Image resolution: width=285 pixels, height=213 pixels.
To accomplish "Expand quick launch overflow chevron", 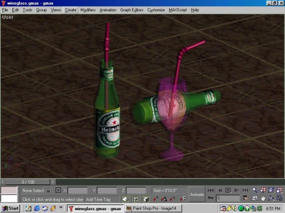I will pos(61,207).
